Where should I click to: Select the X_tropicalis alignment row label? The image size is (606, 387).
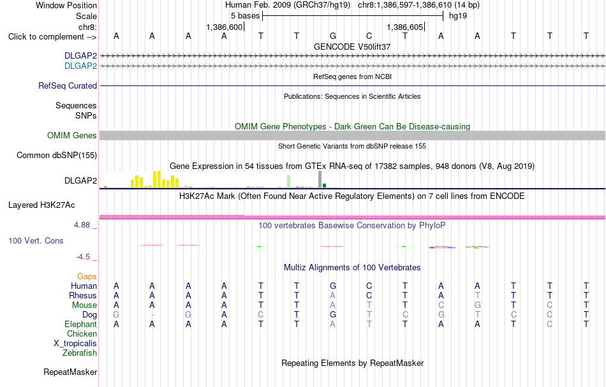tap(75, 344)
